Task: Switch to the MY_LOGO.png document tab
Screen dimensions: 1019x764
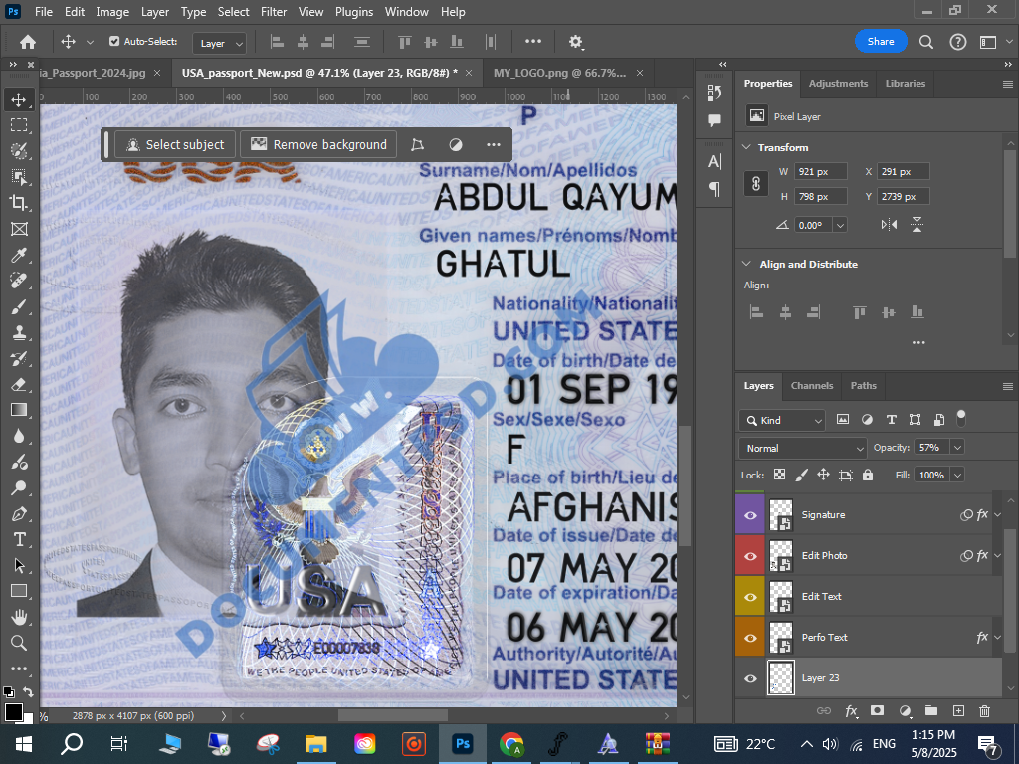Action: (559, 73)
